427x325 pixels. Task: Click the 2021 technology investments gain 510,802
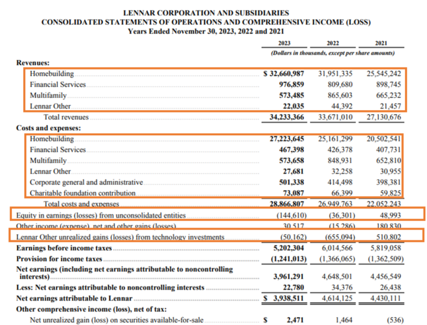coord(385,237)
